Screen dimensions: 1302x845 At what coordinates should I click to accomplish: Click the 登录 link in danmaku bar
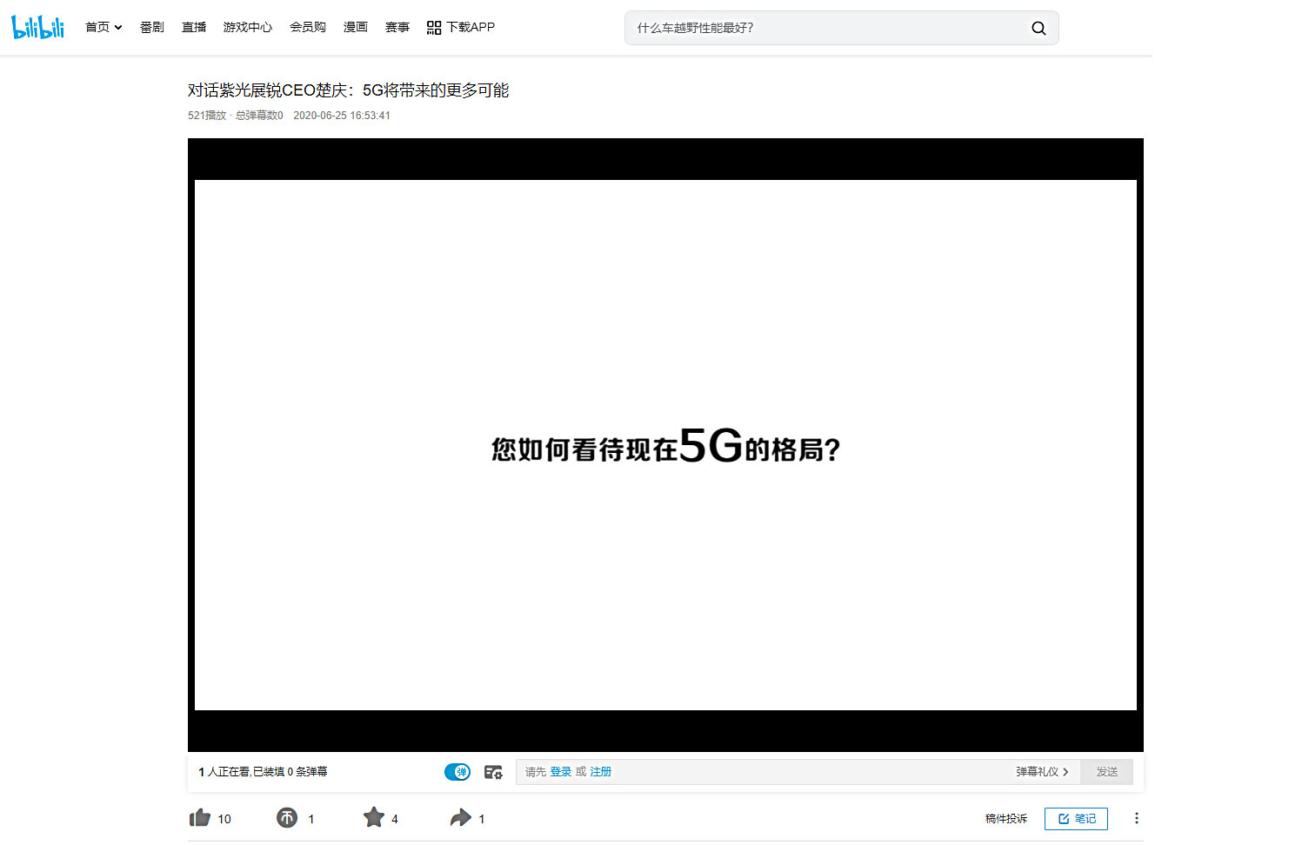tap(561, 772)
